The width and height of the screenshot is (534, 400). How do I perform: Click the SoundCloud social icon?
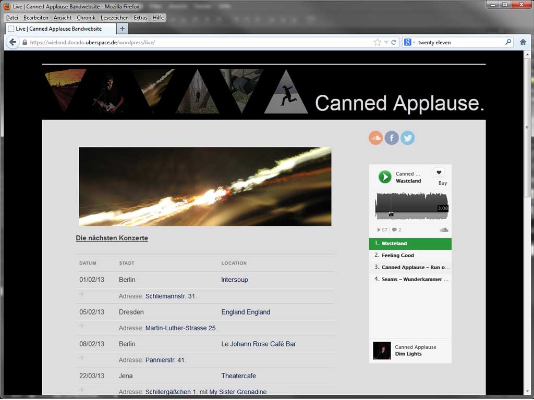click(x=375, y=137)
